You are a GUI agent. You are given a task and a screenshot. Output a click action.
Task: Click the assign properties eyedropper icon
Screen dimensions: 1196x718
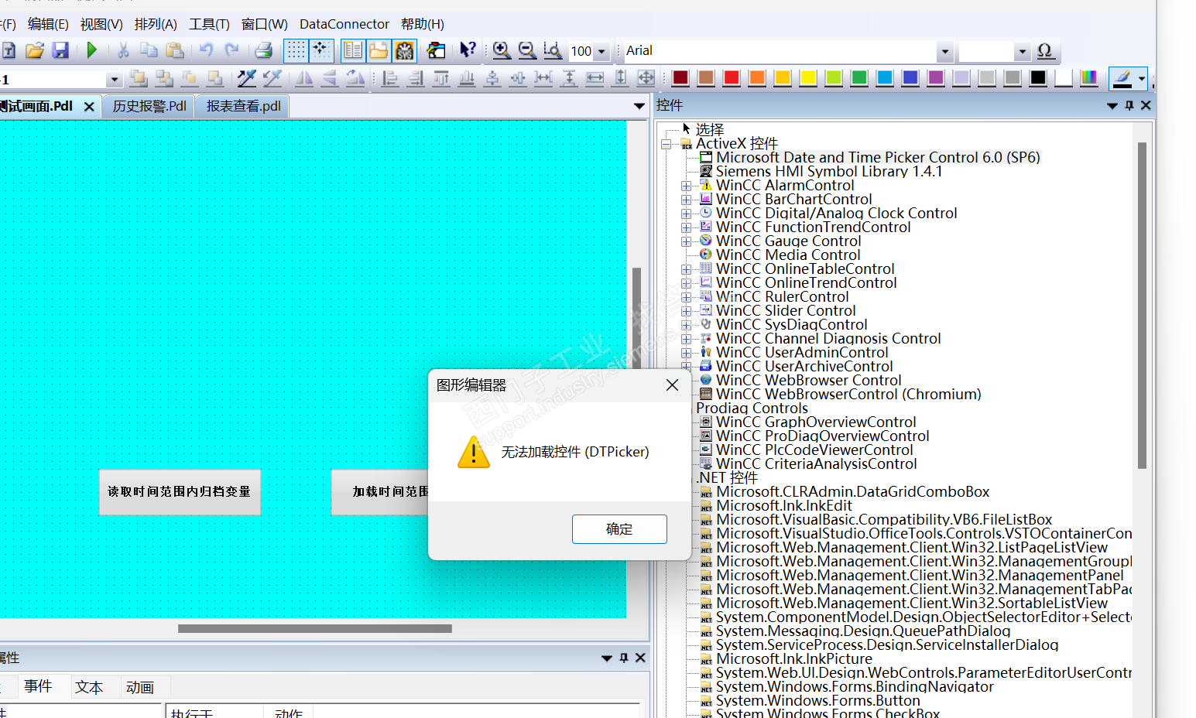tap(272, 78)
